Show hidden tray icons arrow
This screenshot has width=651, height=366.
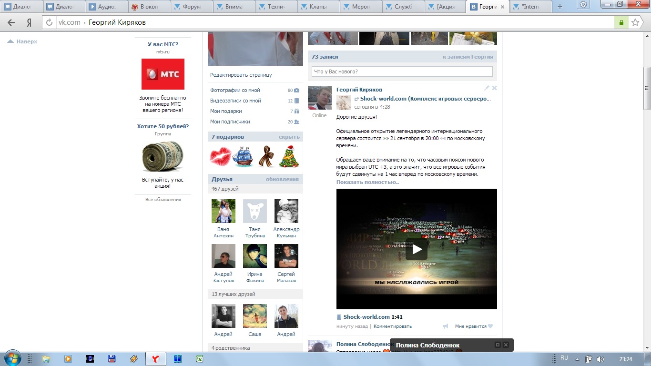point(577,359)
